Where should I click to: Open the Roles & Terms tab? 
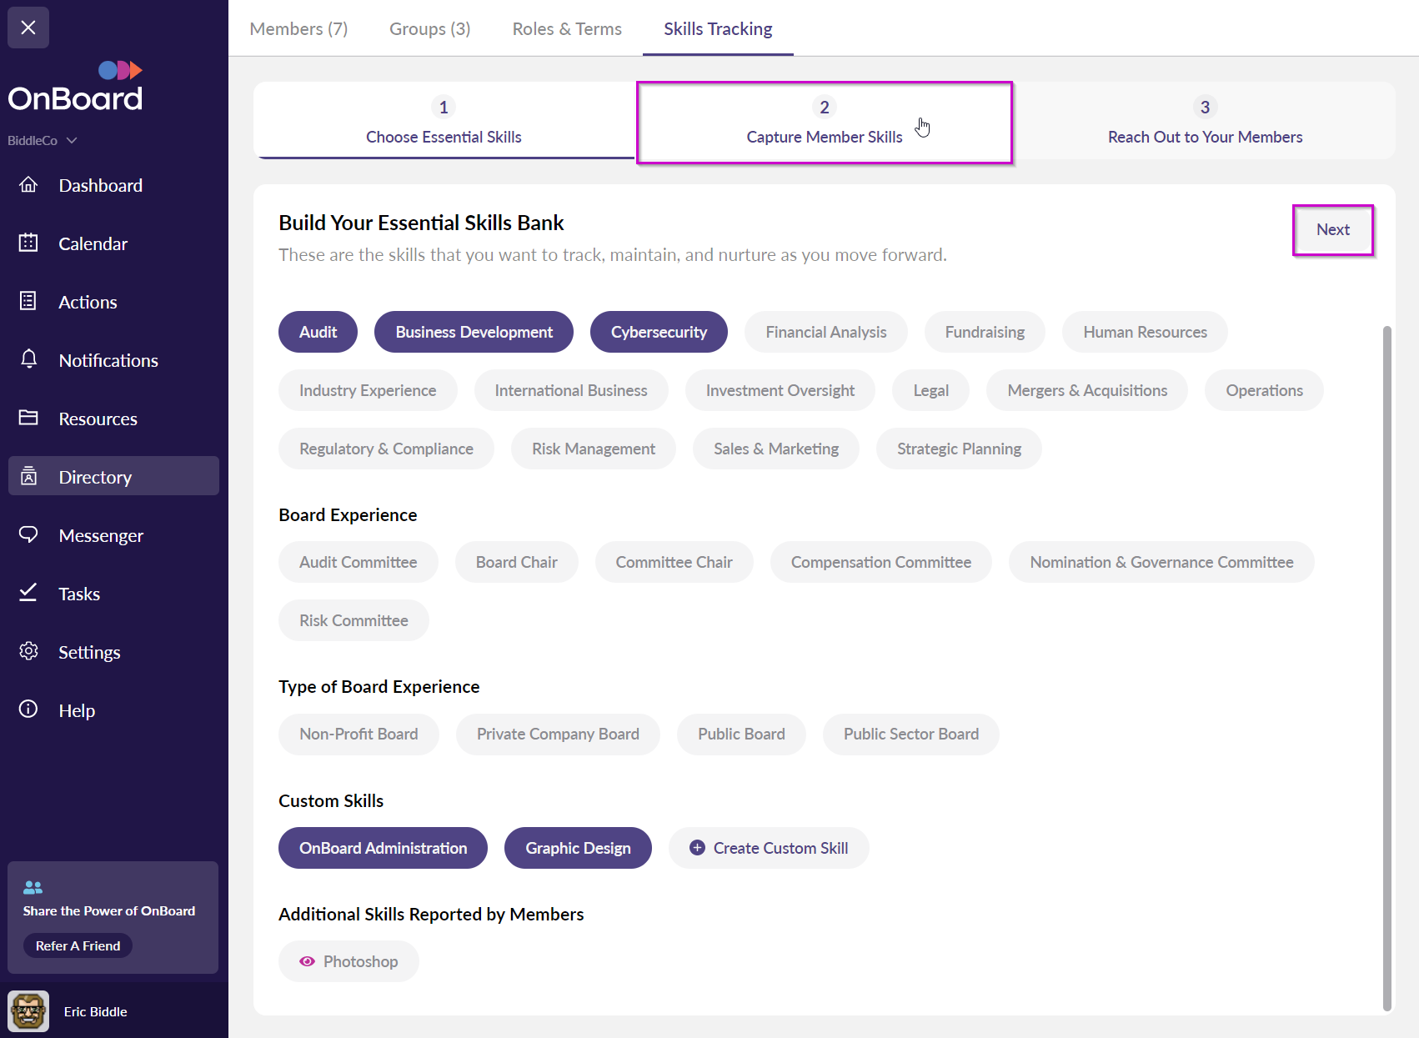[567, 29]
